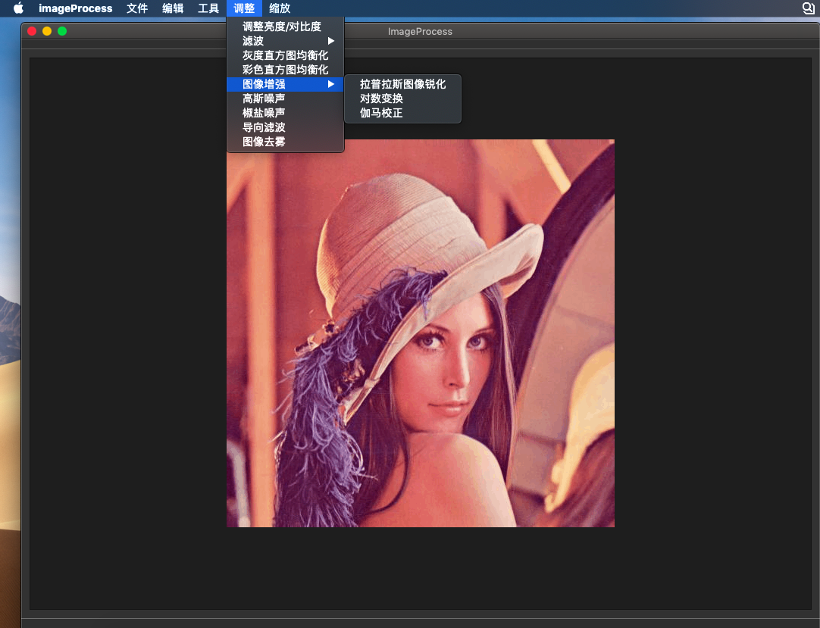Apply 灰度直方图均衡化
This screenshot has width=820, height=628.
tap(286, 55)
